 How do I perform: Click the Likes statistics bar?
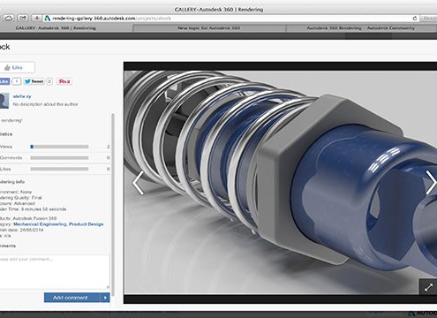click(59, 169)
